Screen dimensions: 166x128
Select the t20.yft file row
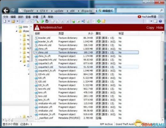[86, 78]
